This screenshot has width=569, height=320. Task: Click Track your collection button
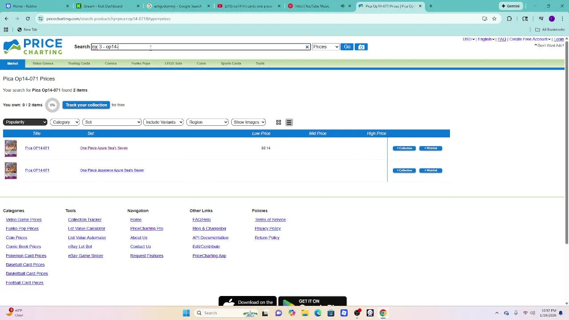86,105
